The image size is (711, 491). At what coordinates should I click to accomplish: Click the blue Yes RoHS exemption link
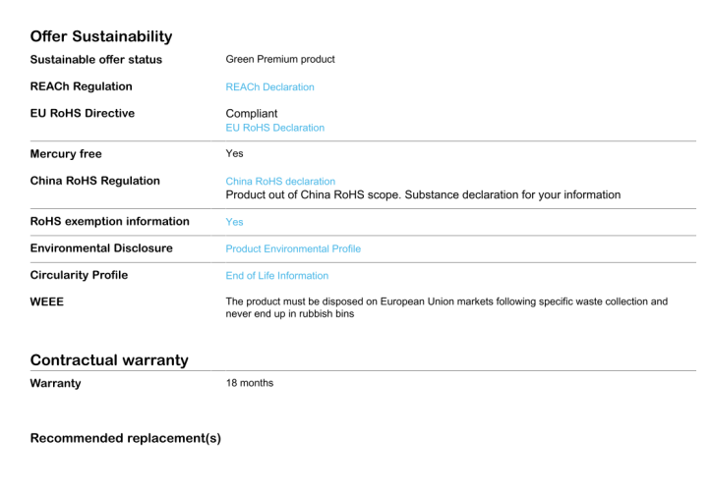click(234, 222)
